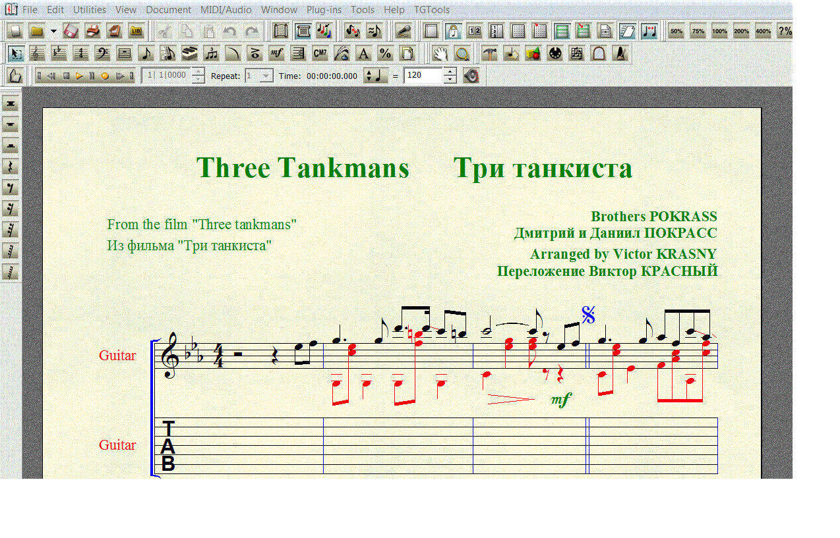Select the Key Signature tool with flats
The height and width of the screenshot is (538, 840).
pos(59,53)
